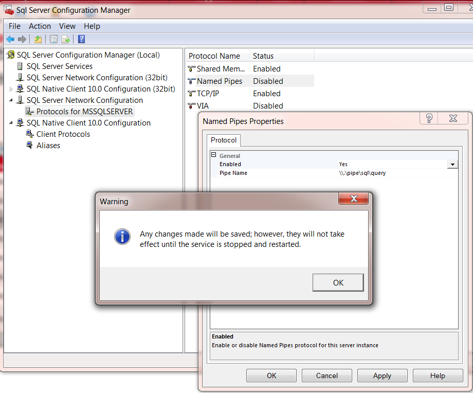Click the Disabled status of VIA

pos(268,106)
